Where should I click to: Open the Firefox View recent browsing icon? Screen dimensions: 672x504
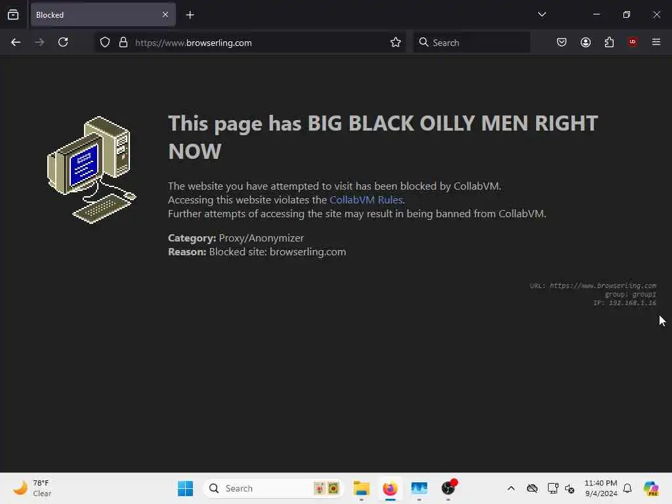pyautogui.click(x=13, y=14)
